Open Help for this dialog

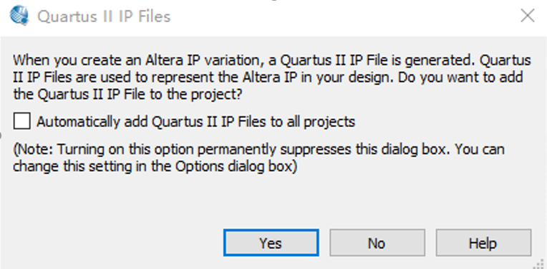(x=483, y=243)
